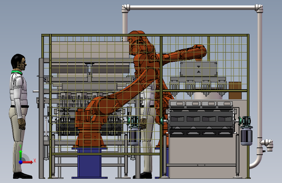
Task: Select the brown box inside the fence
Action: 235,91
